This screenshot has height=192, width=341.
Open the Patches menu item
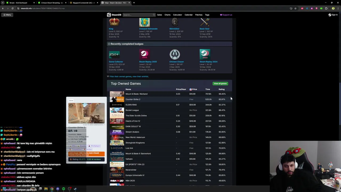click(199, 15)
